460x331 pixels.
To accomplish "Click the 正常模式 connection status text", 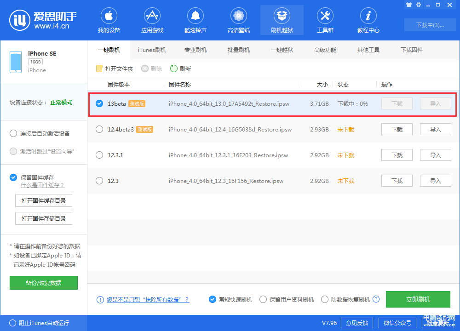I will tap(61, 103).
